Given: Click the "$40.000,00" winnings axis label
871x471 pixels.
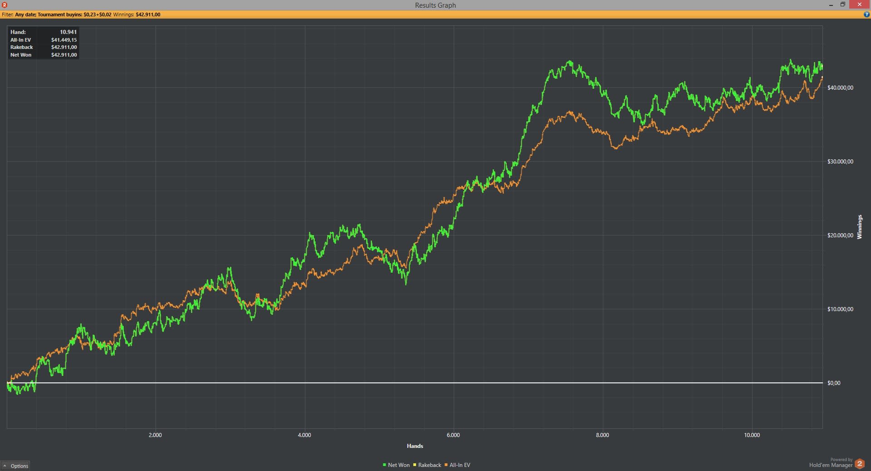Looking at the screenshot, I should point(840,88).
